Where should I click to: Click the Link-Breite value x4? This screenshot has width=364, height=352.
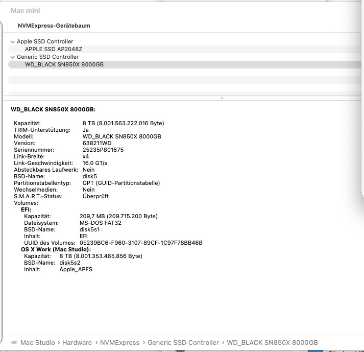[85, 157]
